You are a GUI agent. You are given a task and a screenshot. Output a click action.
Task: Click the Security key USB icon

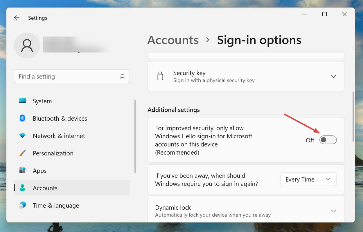coord(160,76)
